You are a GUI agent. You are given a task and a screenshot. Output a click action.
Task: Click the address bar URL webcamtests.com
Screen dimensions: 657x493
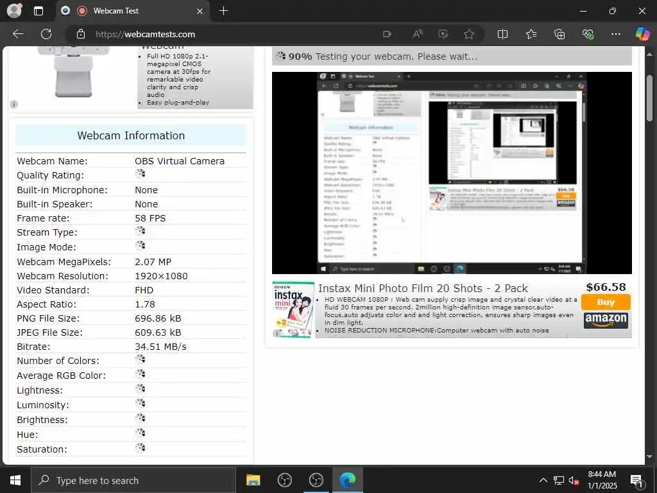(x=146, y=35)
